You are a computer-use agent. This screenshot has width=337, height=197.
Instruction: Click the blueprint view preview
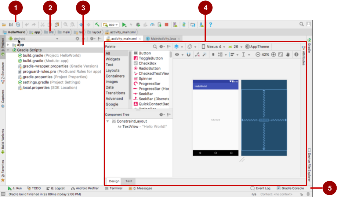tap(264, 118)
